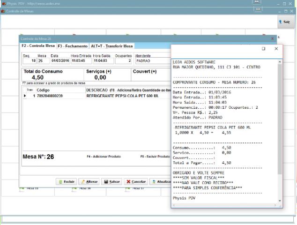Click the Excluir button

(x=67, y=181)
